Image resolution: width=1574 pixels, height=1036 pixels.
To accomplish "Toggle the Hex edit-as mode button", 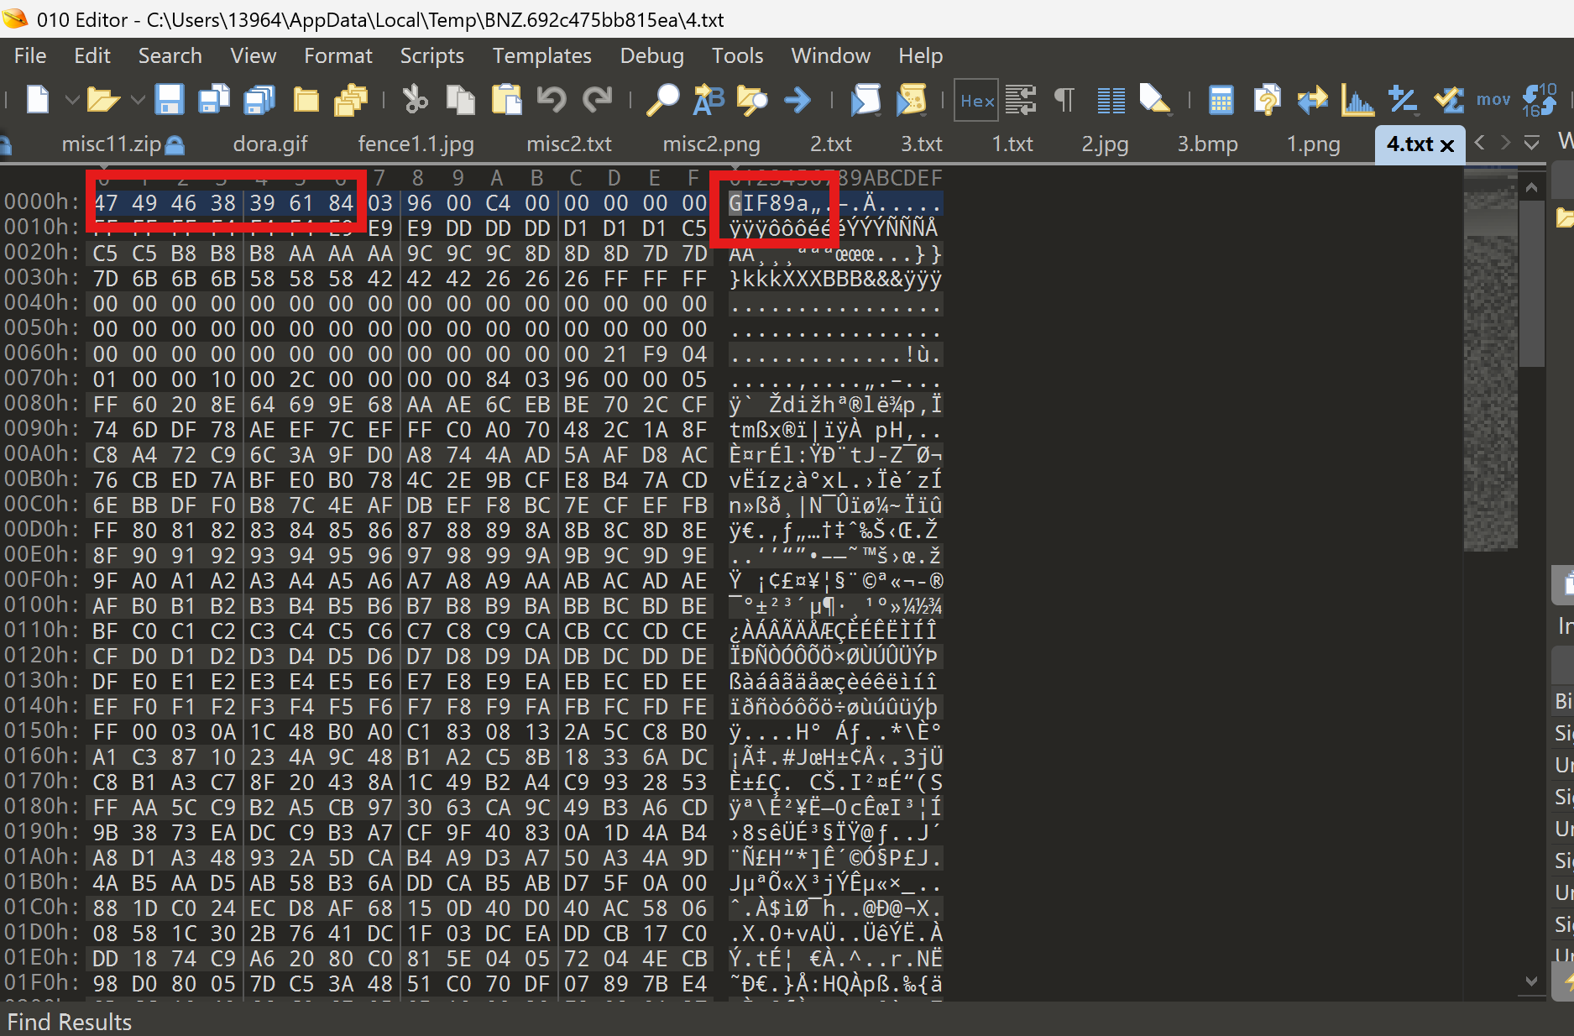I will pos(976,101).
